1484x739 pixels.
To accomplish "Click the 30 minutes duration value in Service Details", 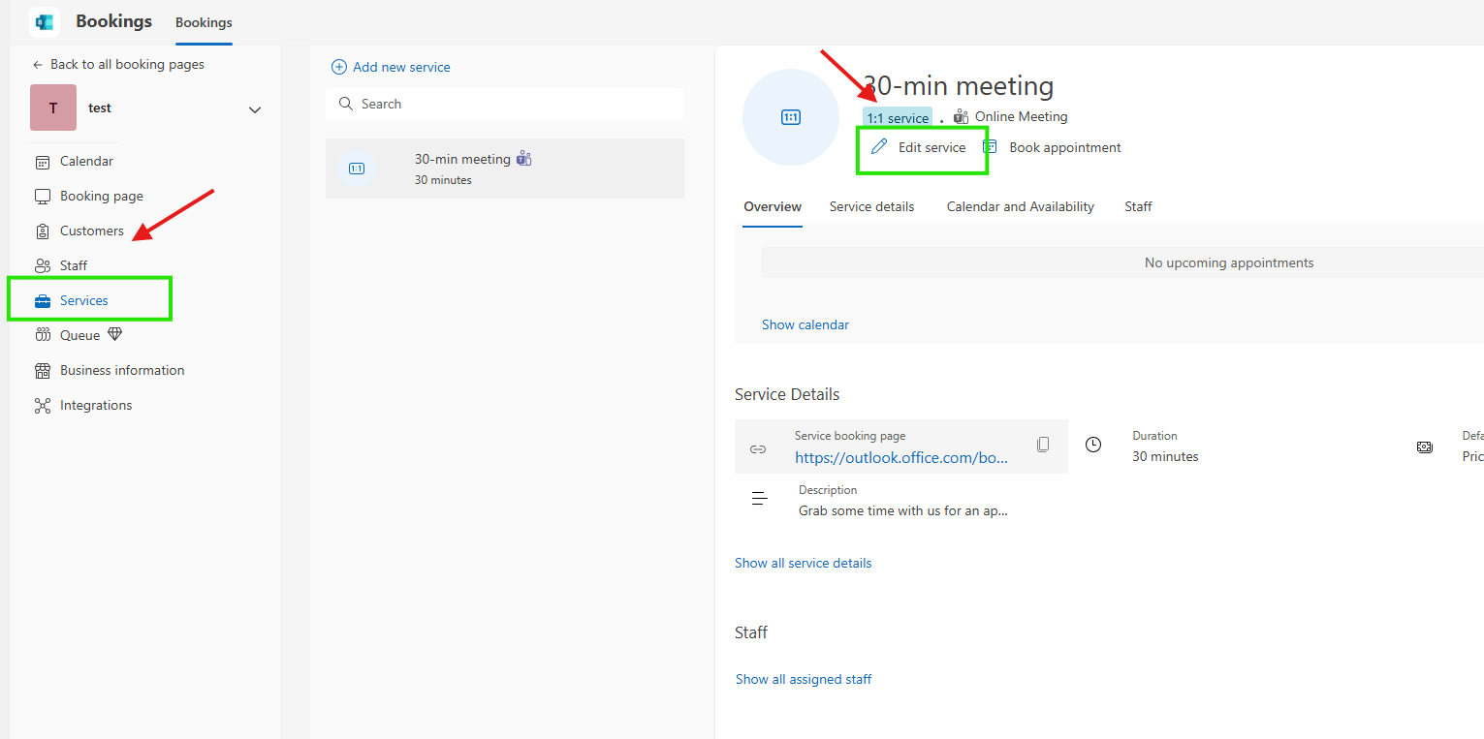I will [x=1165, y=457].
